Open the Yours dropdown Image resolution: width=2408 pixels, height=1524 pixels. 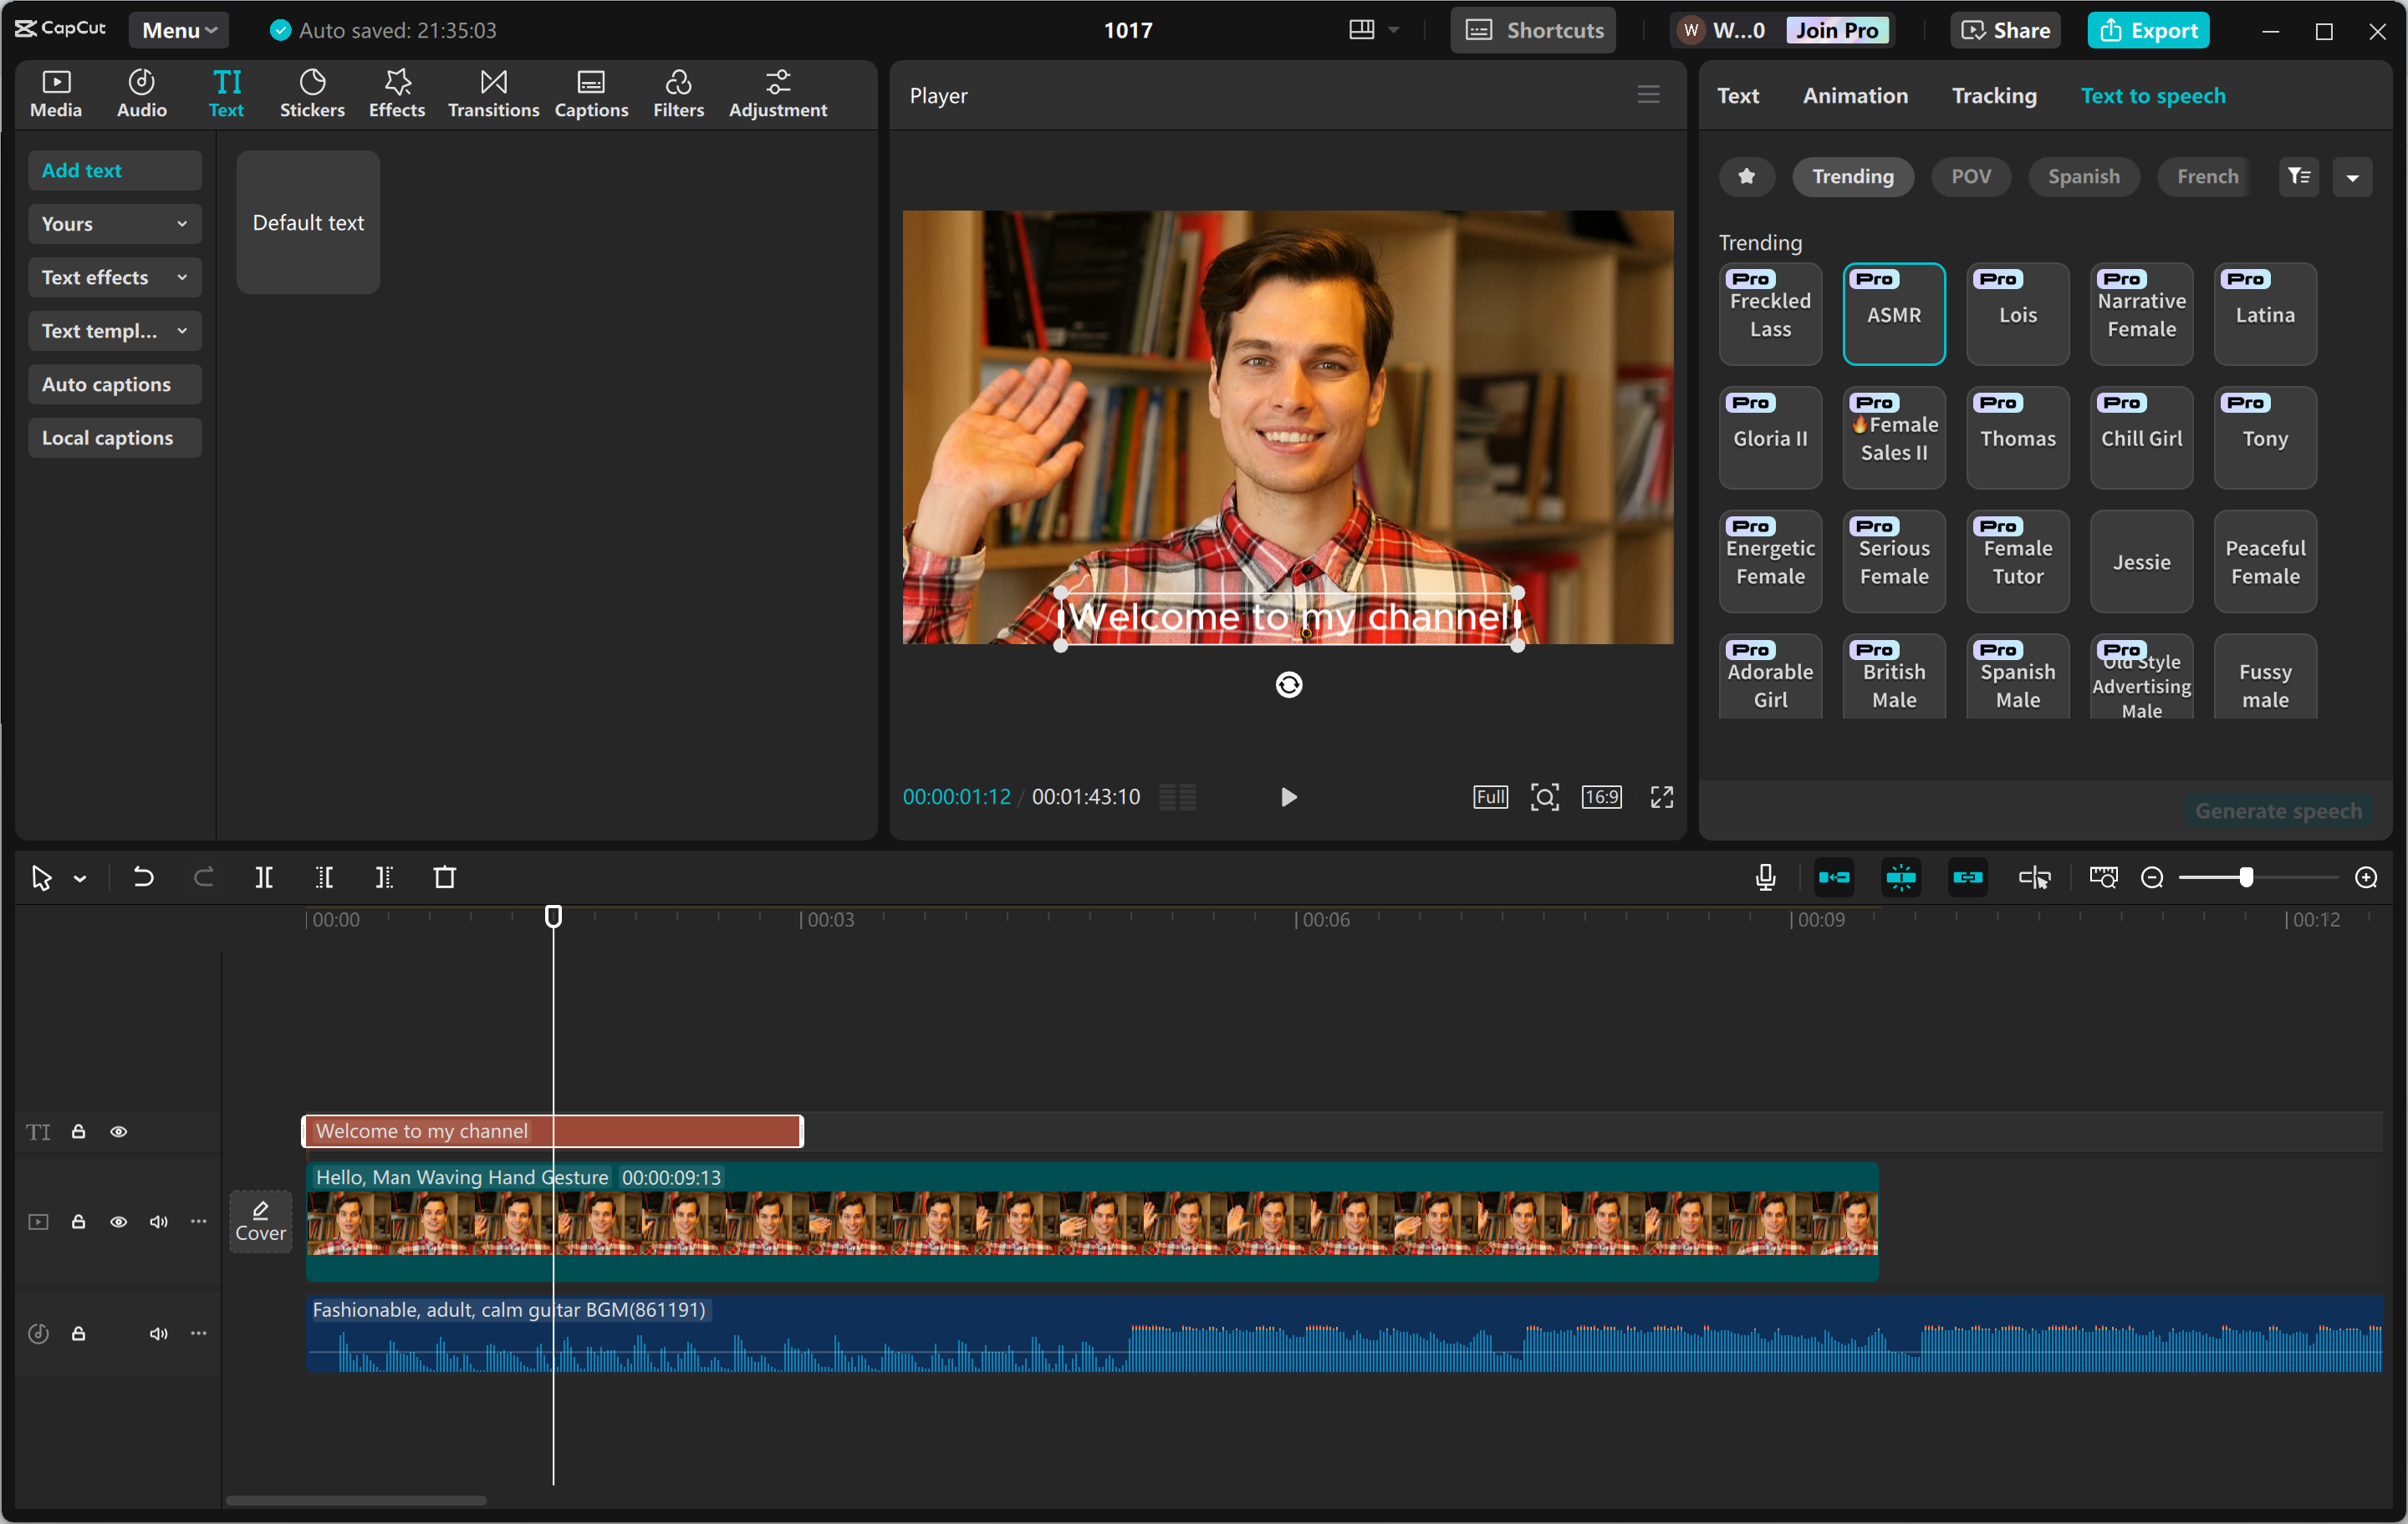pyautogui.click(x=114, y=223)
